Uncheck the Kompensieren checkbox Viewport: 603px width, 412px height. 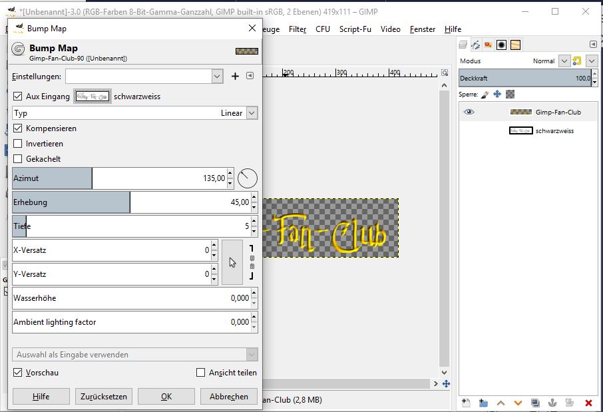coord(18,128)
